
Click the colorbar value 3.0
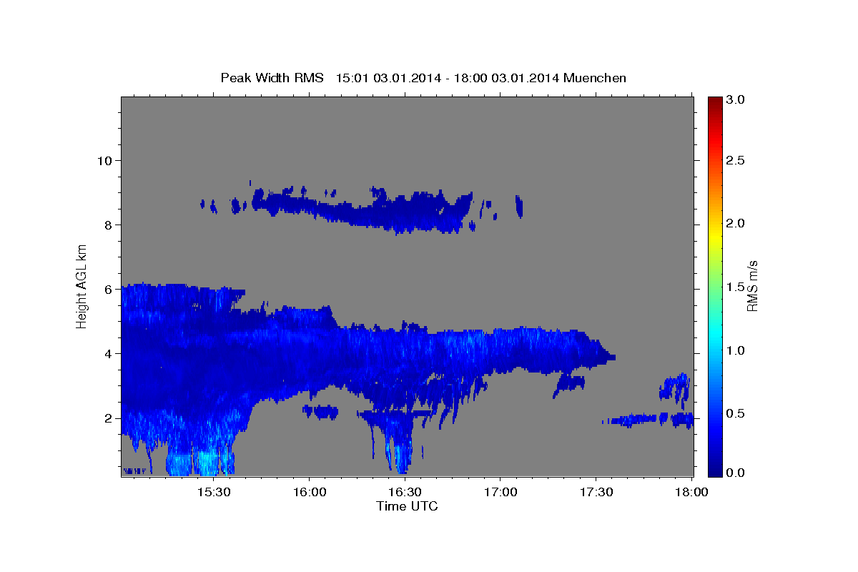(x=736, y=99)
